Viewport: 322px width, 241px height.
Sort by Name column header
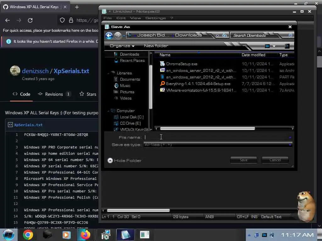(165, 55)
